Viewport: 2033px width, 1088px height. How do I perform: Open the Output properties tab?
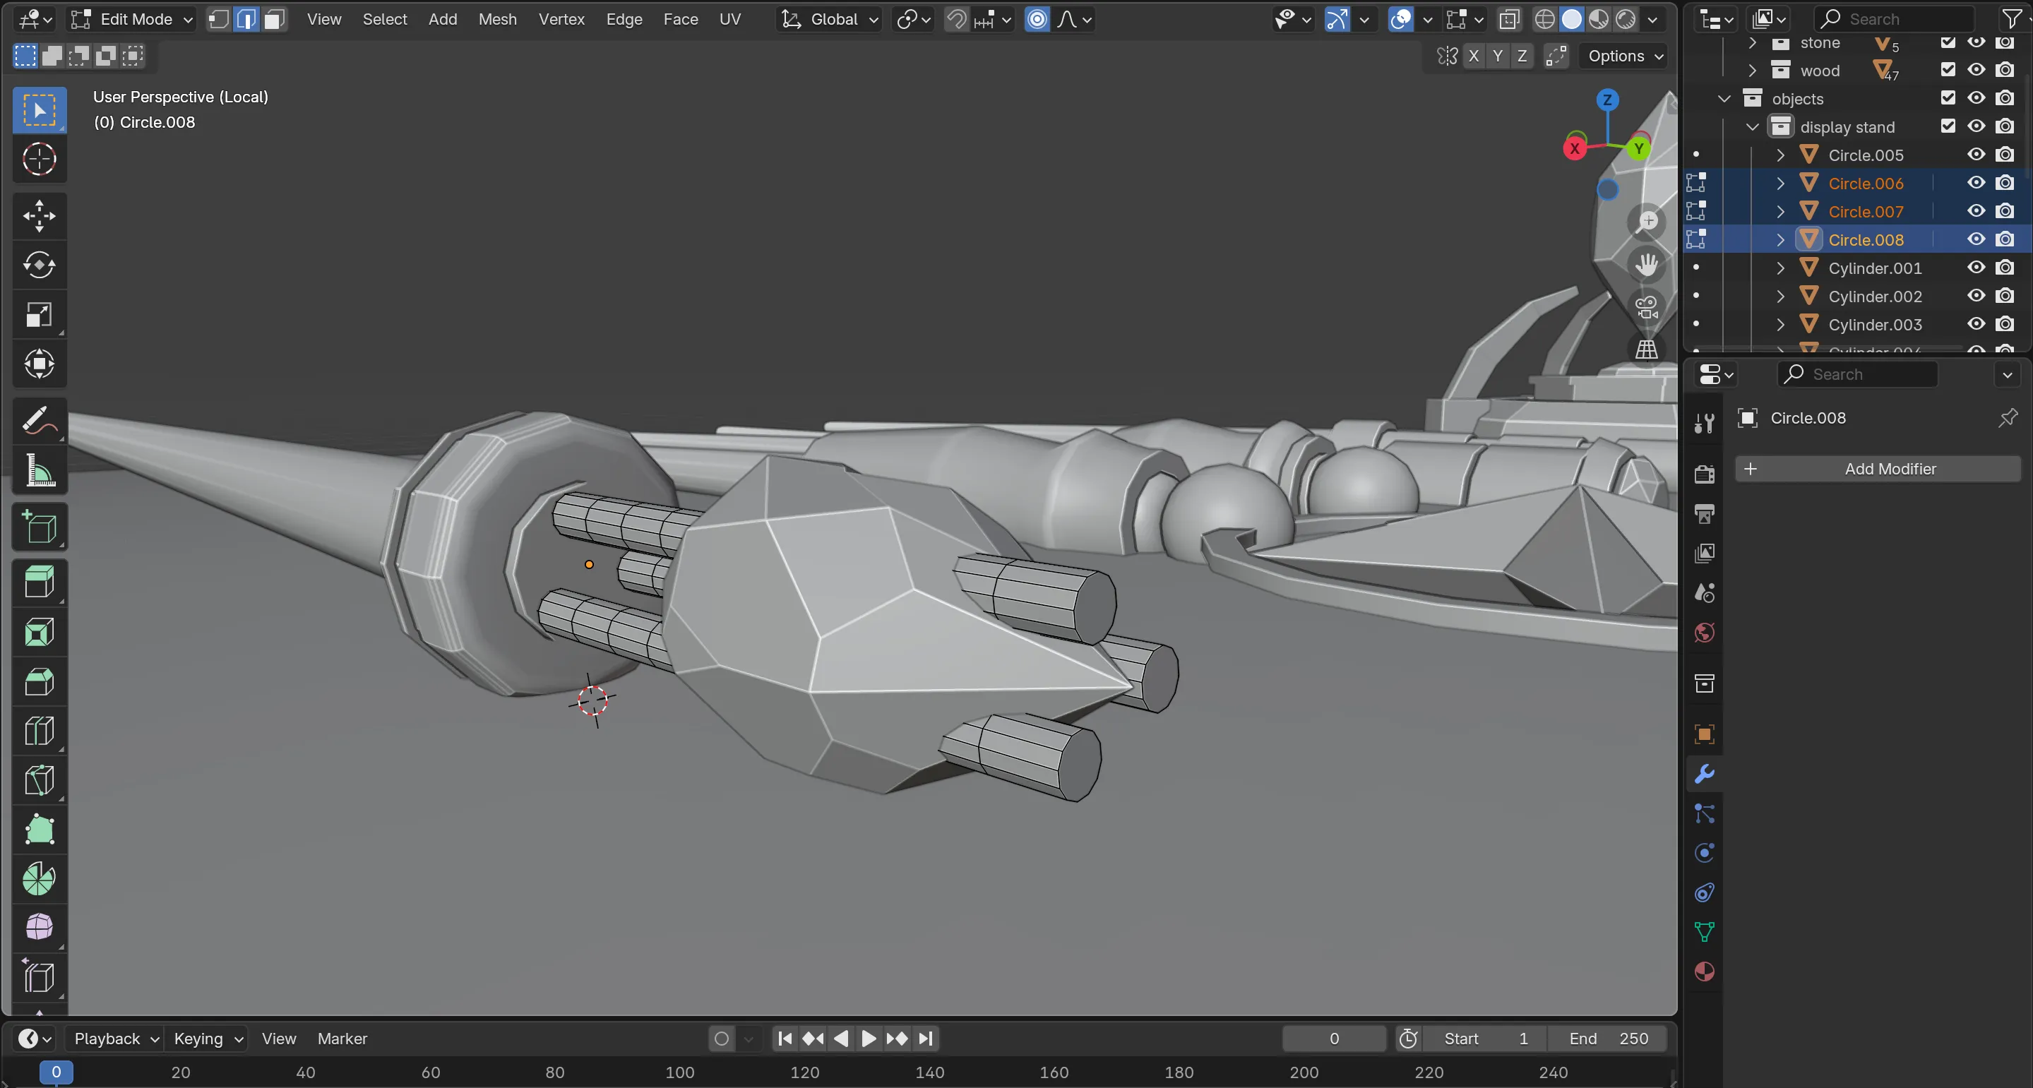coord(1705,513)
